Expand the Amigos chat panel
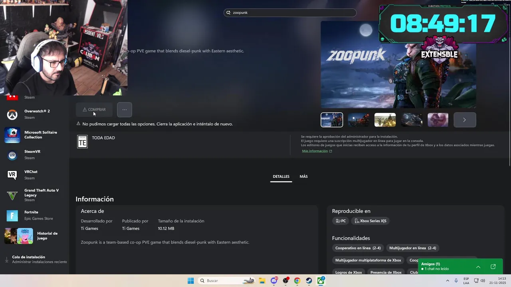Image resolution: width=511 pixels, height=287 pixels. click(x=478, y=267)
